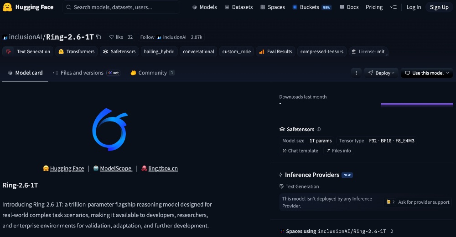This screenshot has width=456, height=237.
Task: Click the Spaces using inclusionAI/Ring-2.6-1T text
Action: point(336,231)
